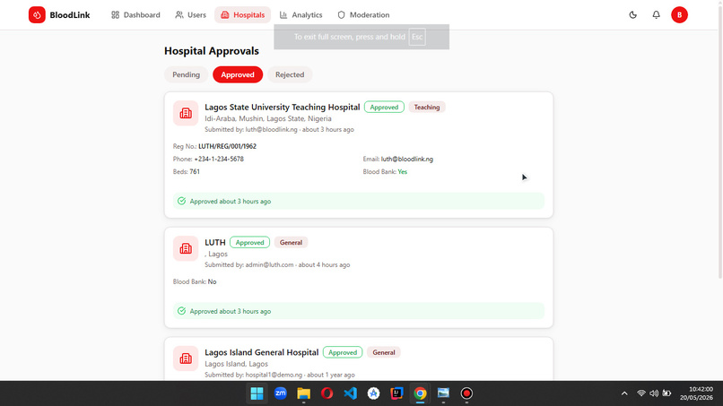Viewport: 723px width, 406px height.
Task: Open the Dashboard nav item
Action: pos(135,14)
